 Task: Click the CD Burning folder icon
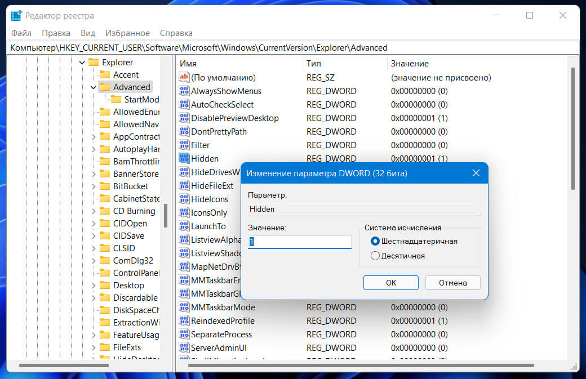point(105,211)
